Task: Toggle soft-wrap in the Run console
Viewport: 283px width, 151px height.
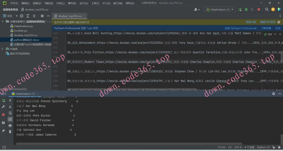Action: pos(10,113)
